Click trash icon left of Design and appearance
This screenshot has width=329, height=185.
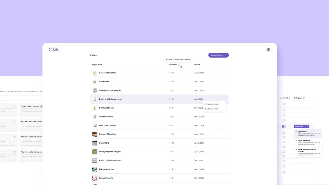click(15, 106)
